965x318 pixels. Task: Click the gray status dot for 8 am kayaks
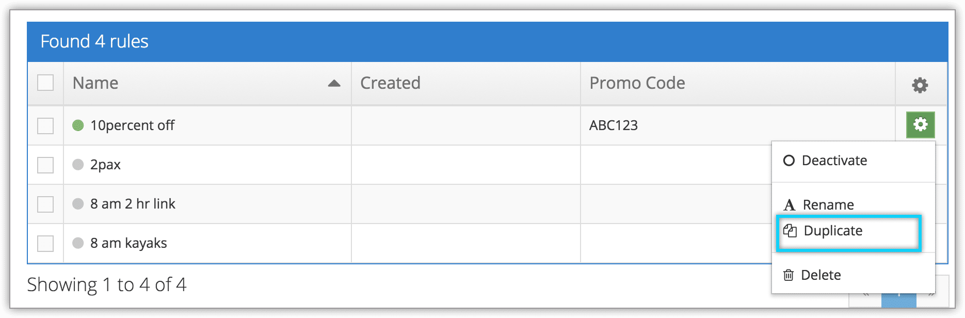[78, 243]
